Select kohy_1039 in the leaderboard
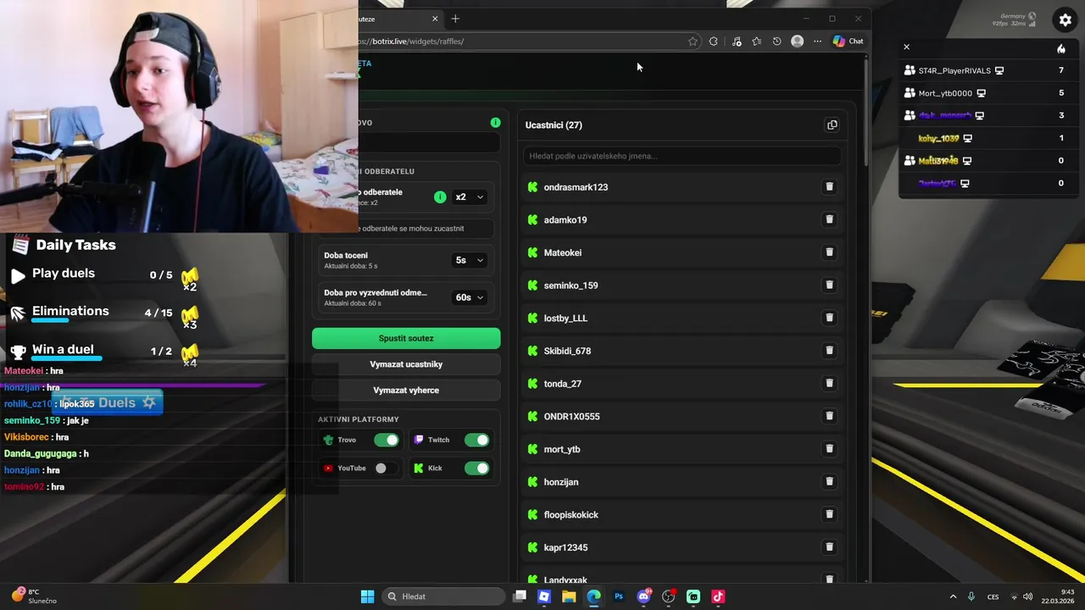The image size is (1085, 610). [938, 138]
